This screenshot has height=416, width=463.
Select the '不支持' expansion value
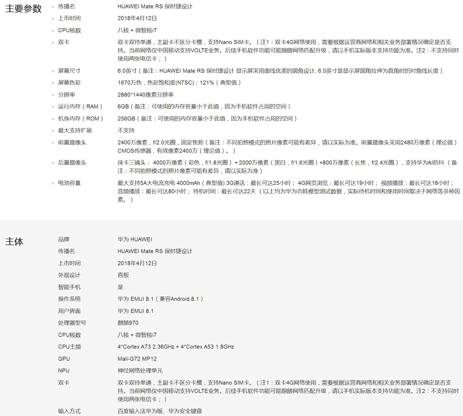click(126, 131)
